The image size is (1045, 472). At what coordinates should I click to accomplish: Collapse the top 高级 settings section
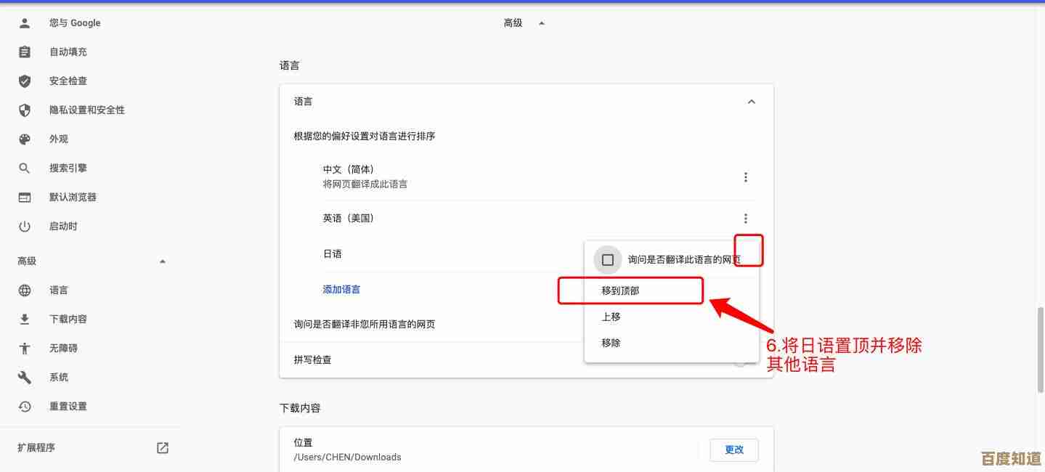541,23
